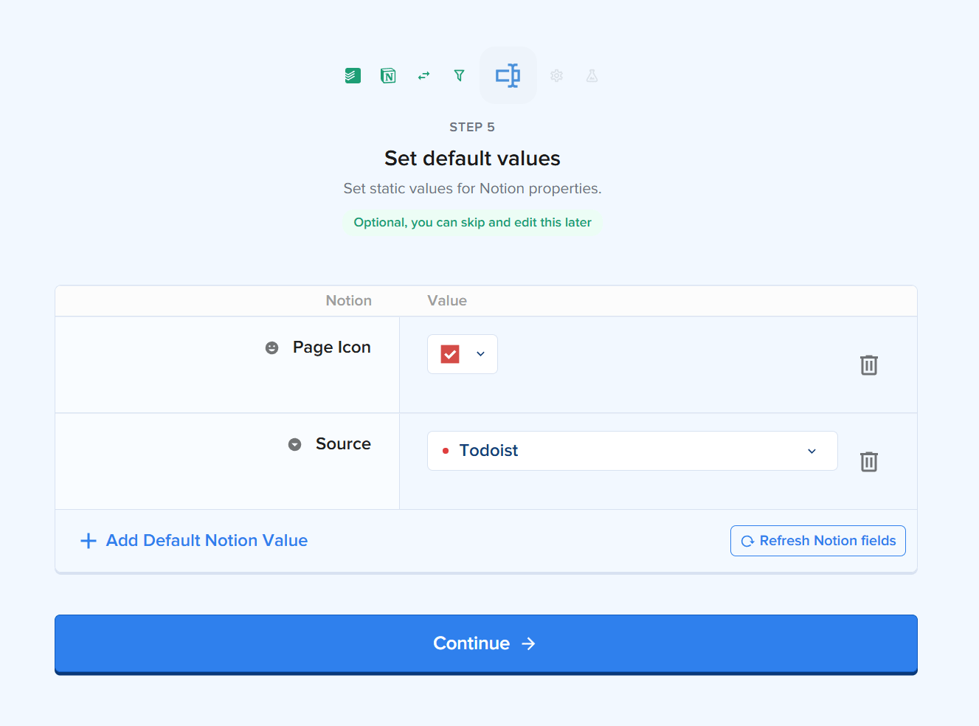Viewport: 979px width, 726px height.
Task: Click the Continue button
Action: coord(486,644)
